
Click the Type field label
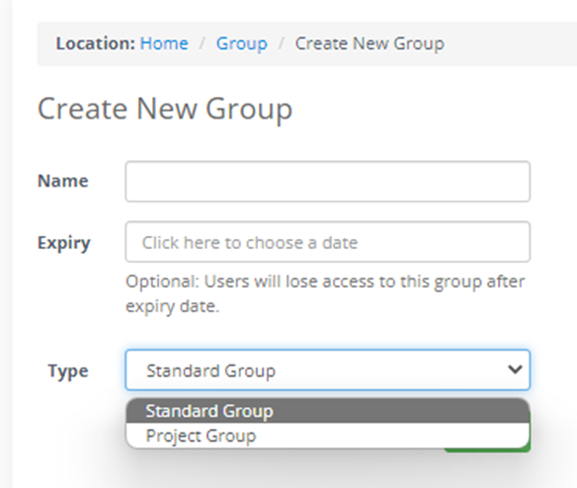(68, 371)
